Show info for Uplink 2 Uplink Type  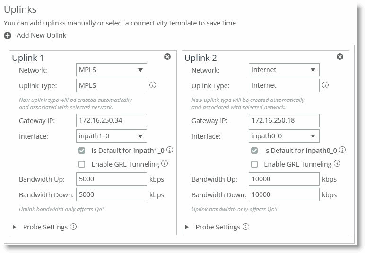pos(325,85)
